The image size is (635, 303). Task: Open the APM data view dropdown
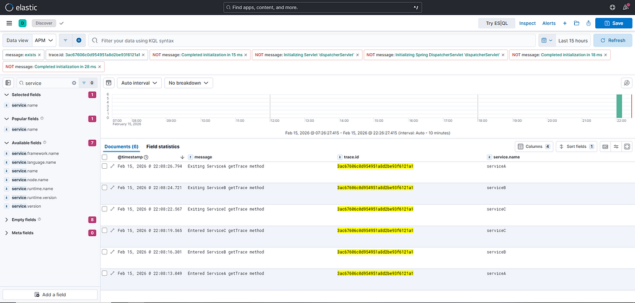[44, 40]
